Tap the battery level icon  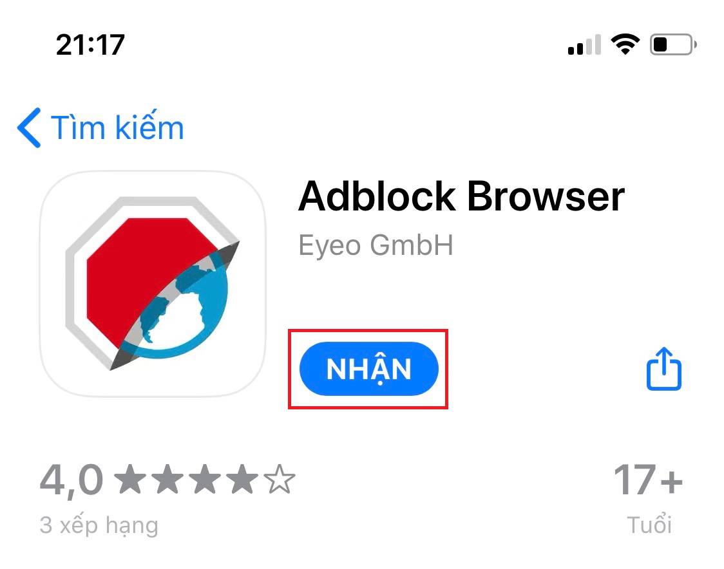673,45
